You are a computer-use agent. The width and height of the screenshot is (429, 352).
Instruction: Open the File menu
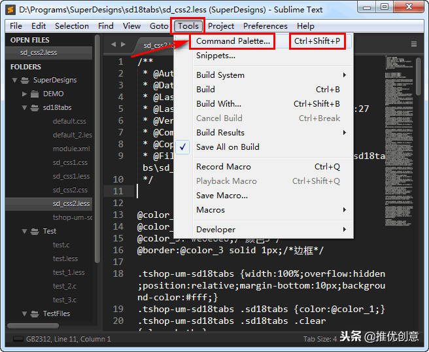click(x=16, y=26)
